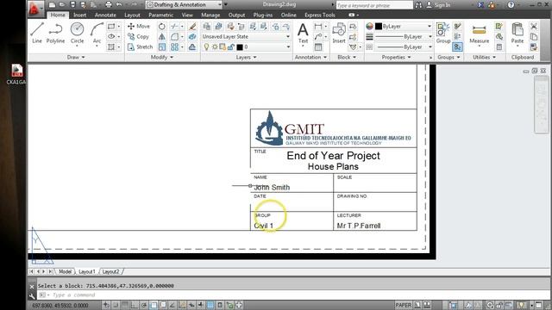552x310 pixels.
Task: Use the Stretch command
Action: click(x=140, y=46)
